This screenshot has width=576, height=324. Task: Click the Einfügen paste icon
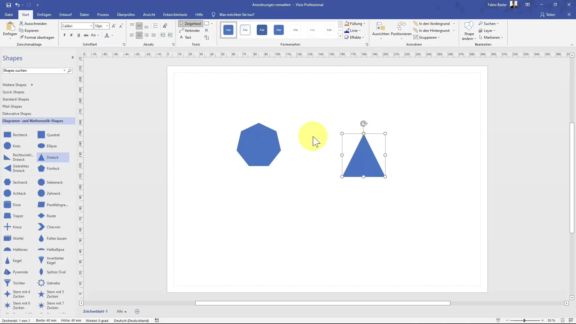tap(10, 26)
